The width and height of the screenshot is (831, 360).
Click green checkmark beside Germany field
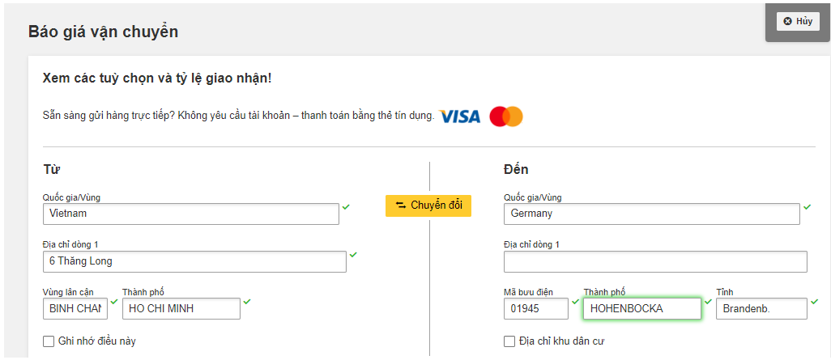pyautogui.click(x=808, y=207)
